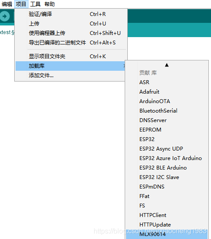Select the DNSServer library
This screenshot has width=211, height=239.
167,120
